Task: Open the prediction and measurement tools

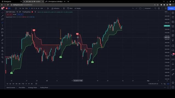Action: 2,32
